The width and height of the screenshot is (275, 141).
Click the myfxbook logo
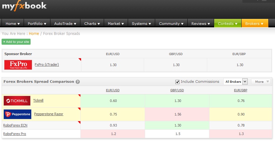pos(24,6)
